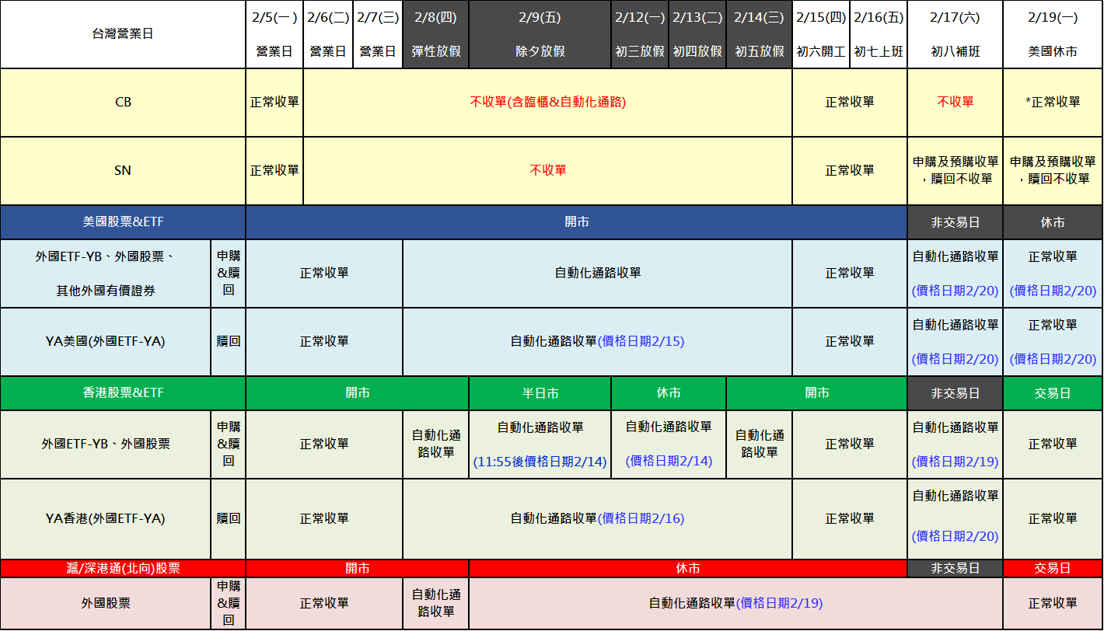Click the 台灣營業日 header cell
1104x631 pixels.
coord(123,34)
